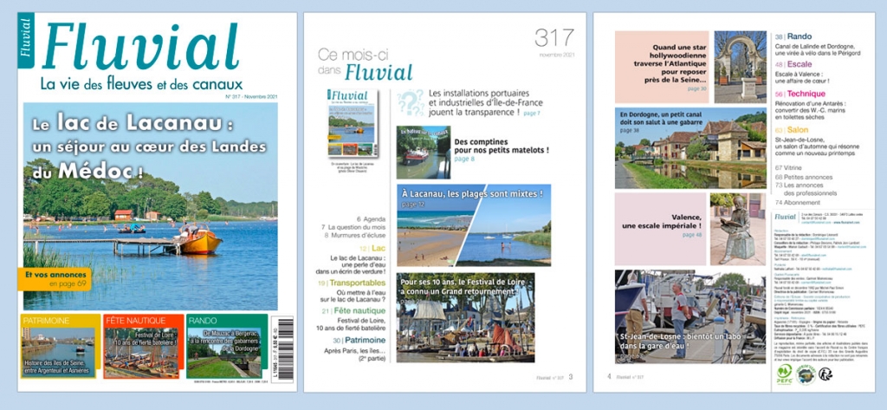Select the '48 | Escale' section heading

pos(793,64)
